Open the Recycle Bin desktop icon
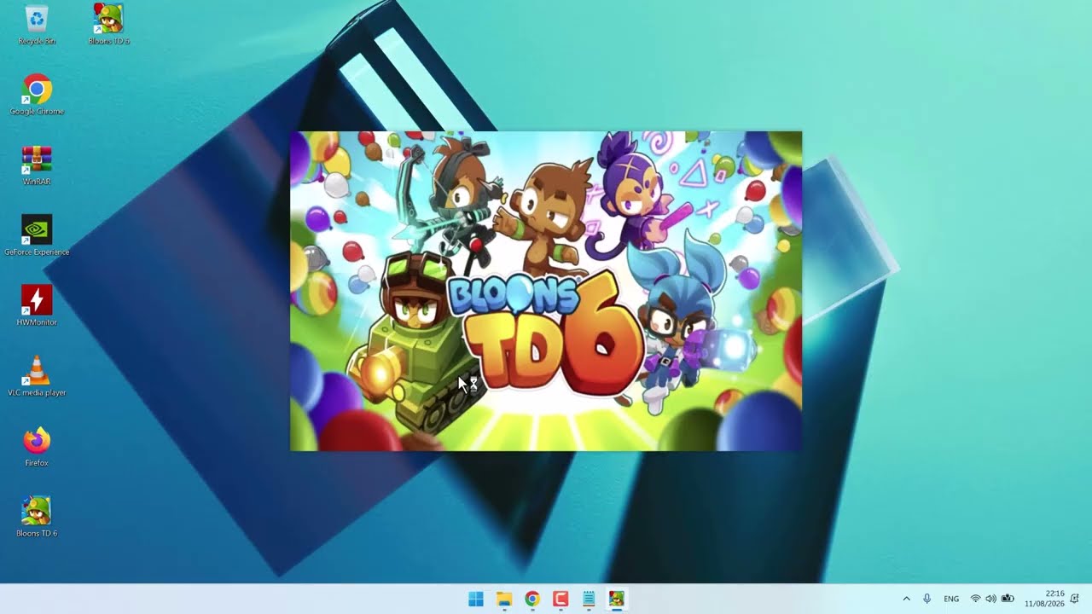Image resolution: width=1092 pixels, height=614 pixels. click(37, 24)
